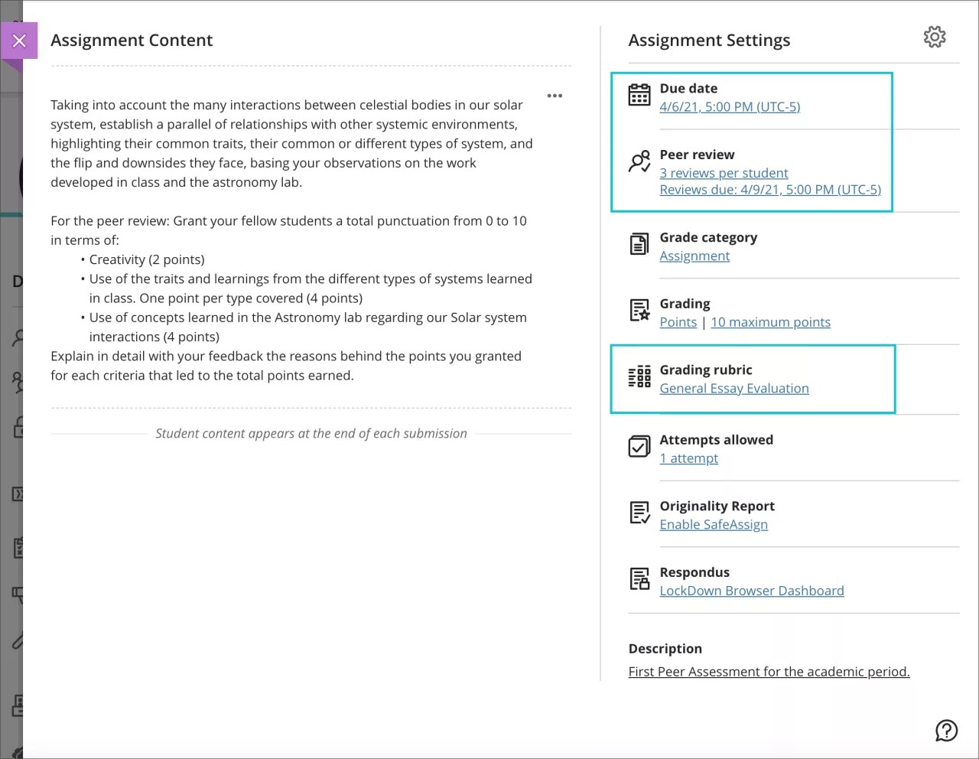
Task: Open the 4/6/21 due date link
Action: tap(730, 106)
